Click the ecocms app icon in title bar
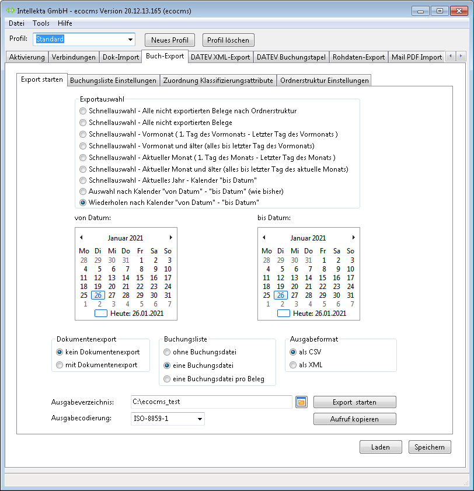The width and height of the screenshot is (474, 491). tap(11, 11)
